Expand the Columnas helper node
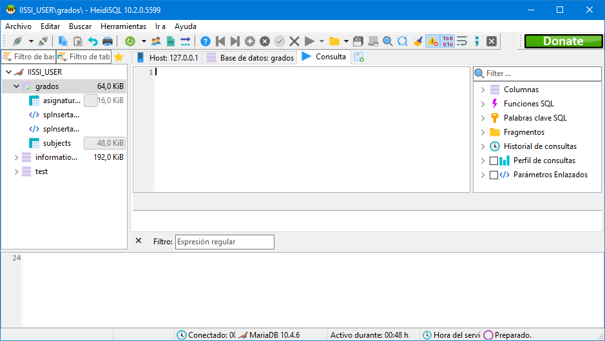The height and width of the screenshot is (341, 605). click(483, 90)
